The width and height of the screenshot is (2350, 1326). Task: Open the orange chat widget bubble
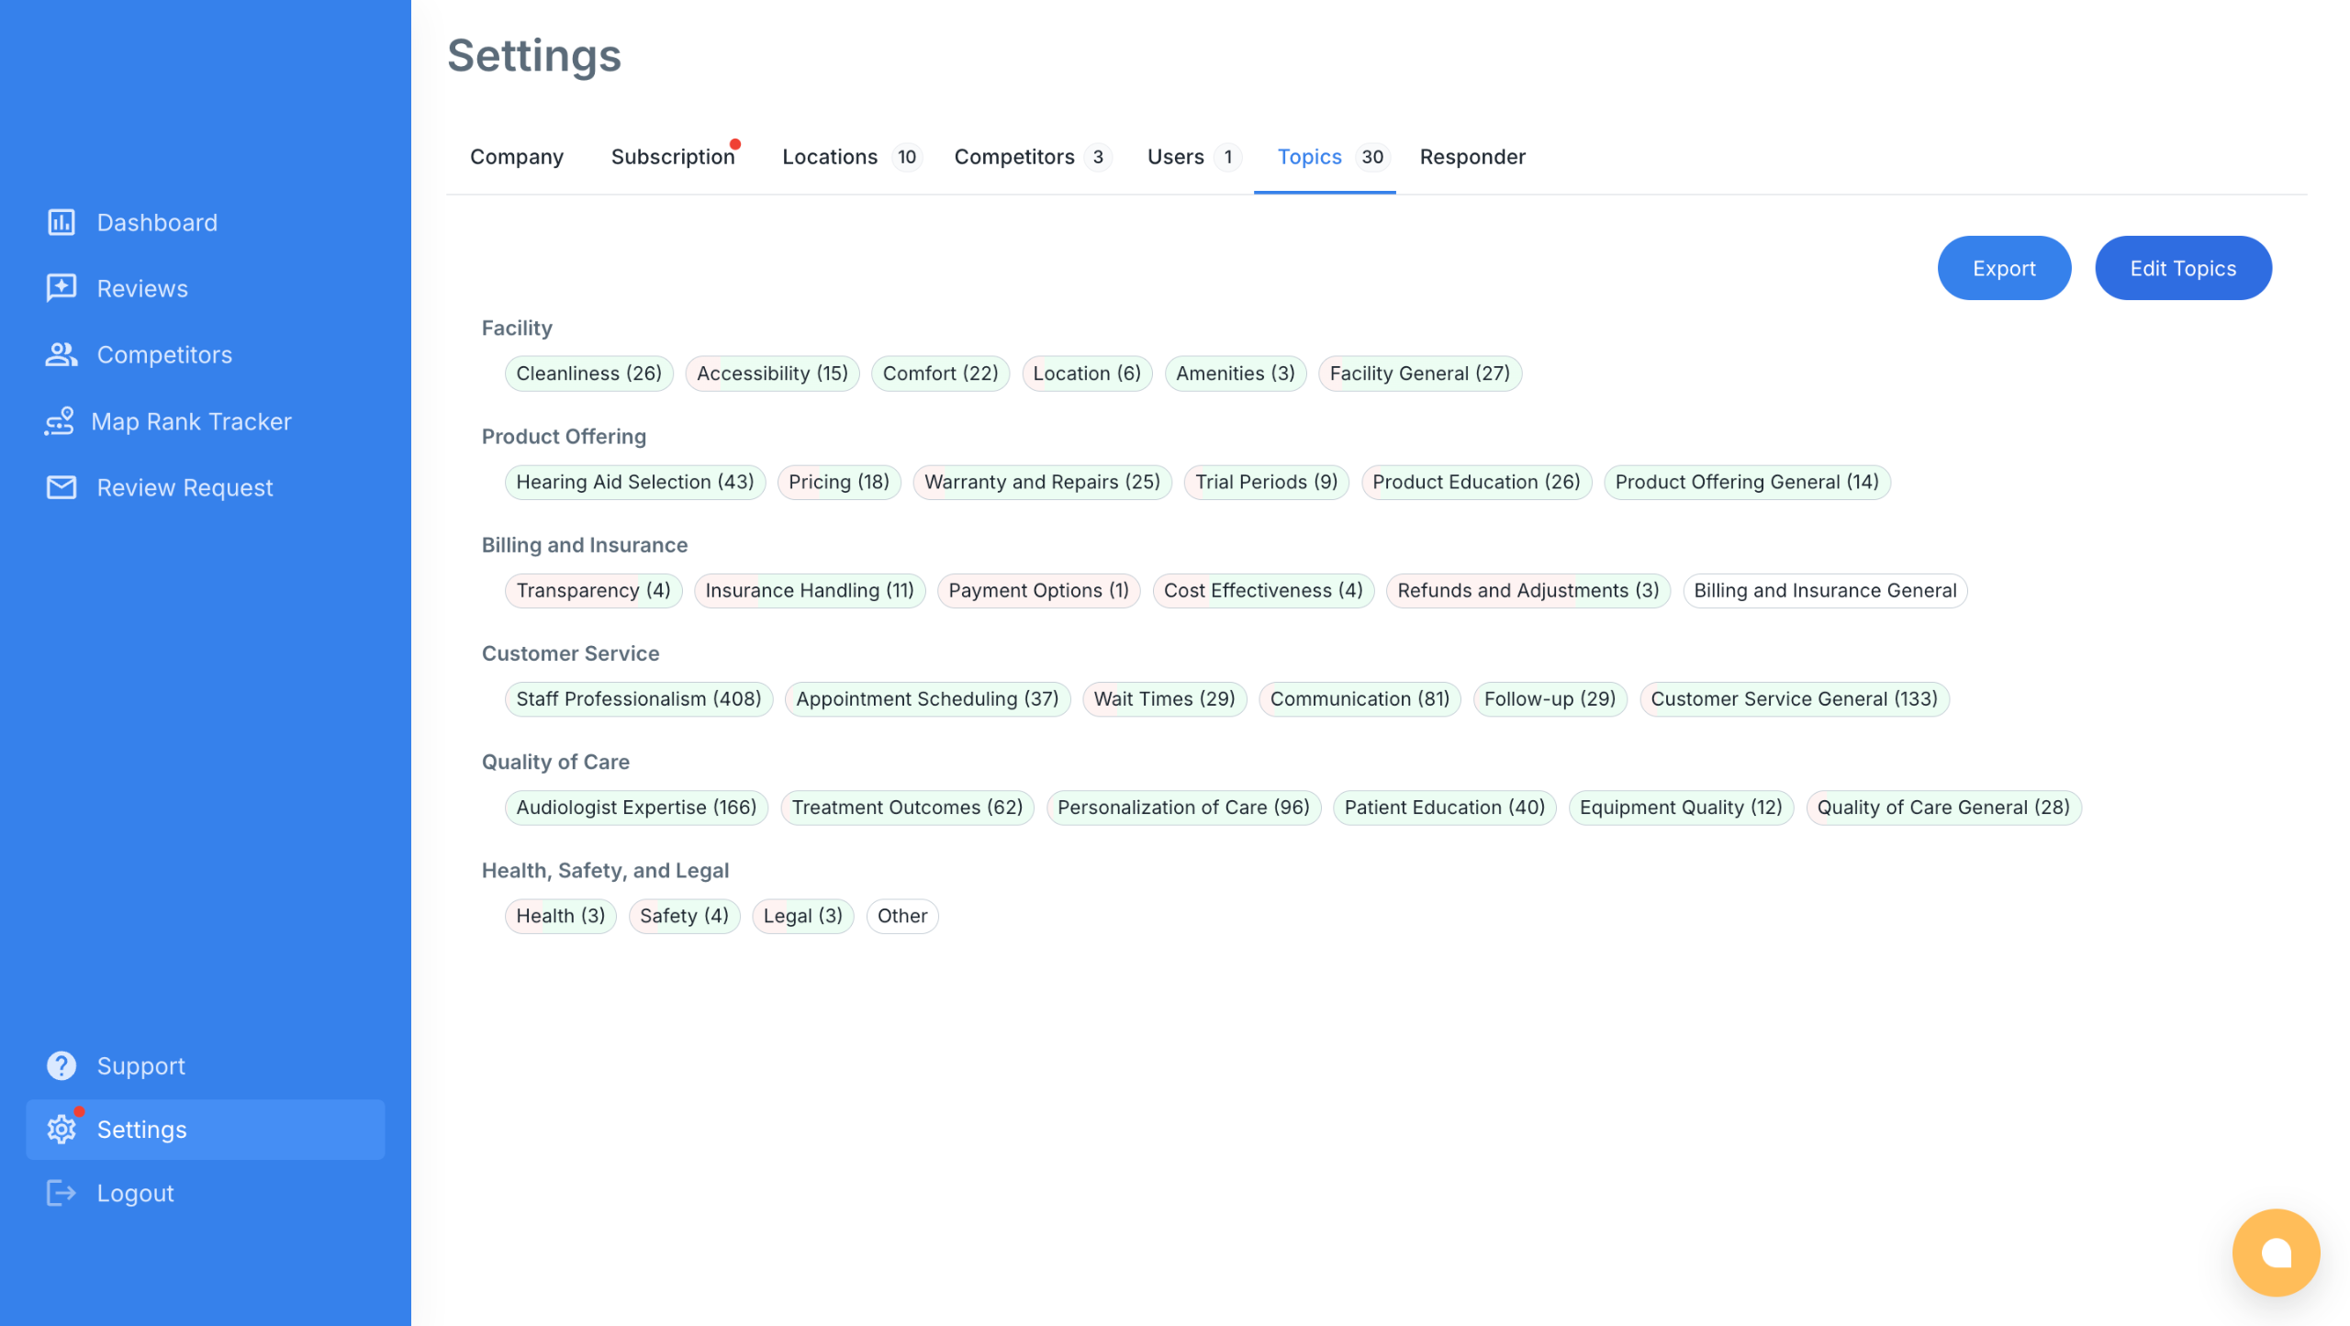[2275, 1252]
